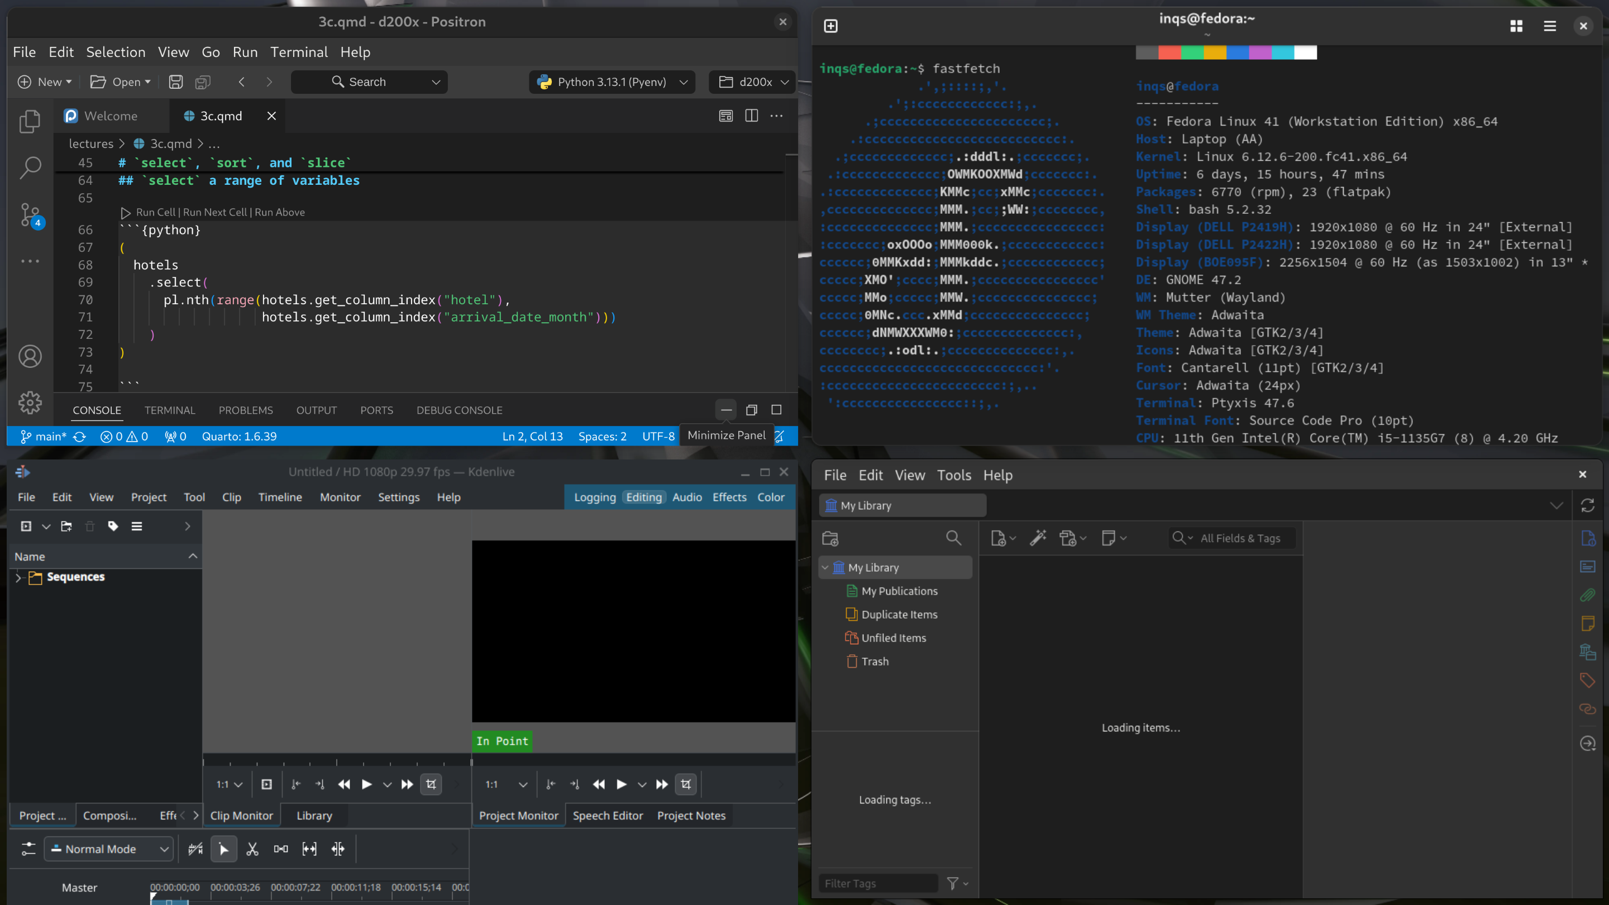Open the Manage gear icon in Positron's activity bar
The image size is (1609, 905).
[30, 403]
